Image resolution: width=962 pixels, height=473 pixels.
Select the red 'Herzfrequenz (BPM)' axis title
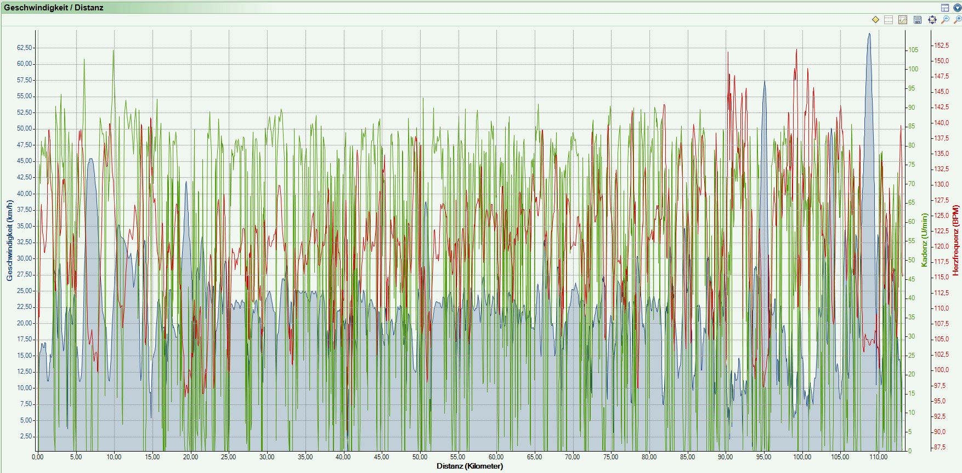coord(956,240)
